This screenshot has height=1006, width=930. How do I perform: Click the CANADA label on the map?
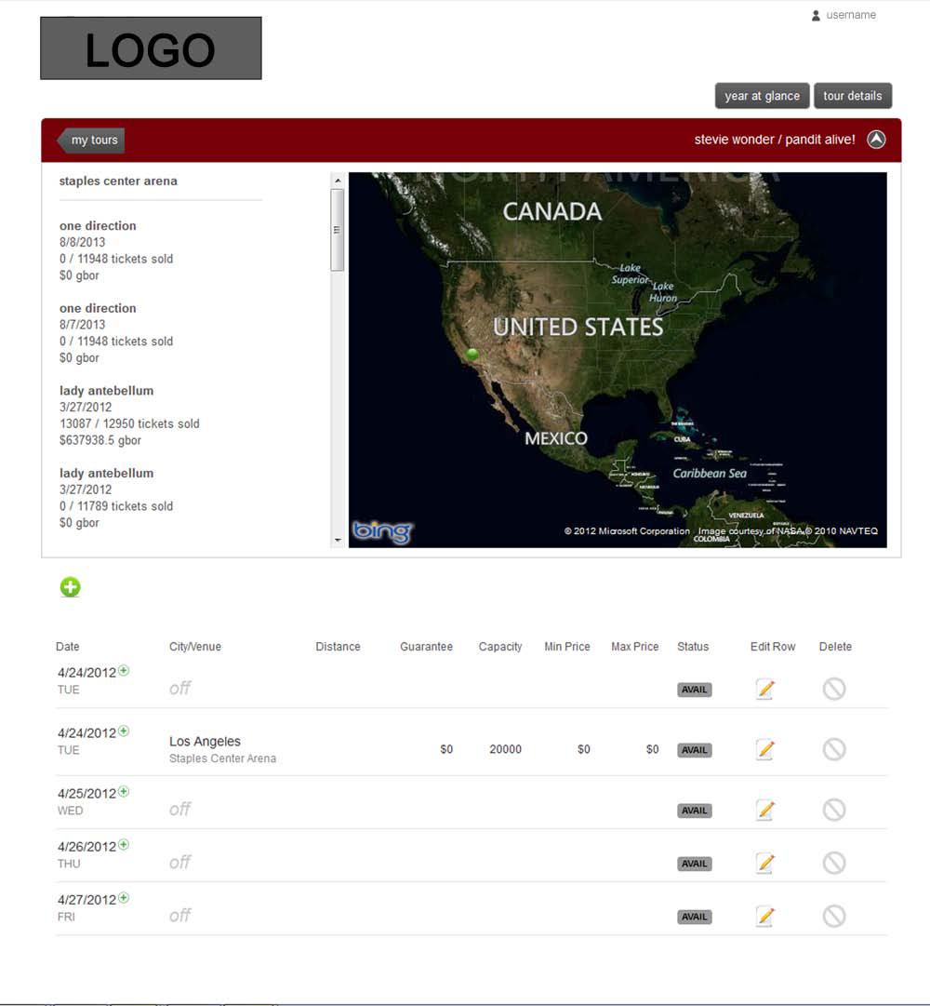click(x=551, y=212)
